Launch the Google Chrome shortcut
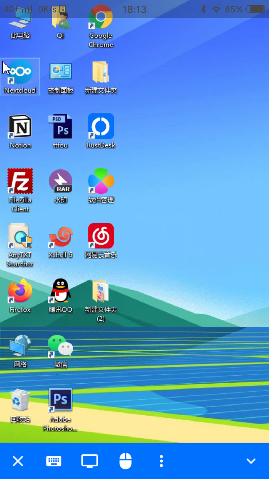The height and width of the screenshot is (479, 269). click(101, 26)
